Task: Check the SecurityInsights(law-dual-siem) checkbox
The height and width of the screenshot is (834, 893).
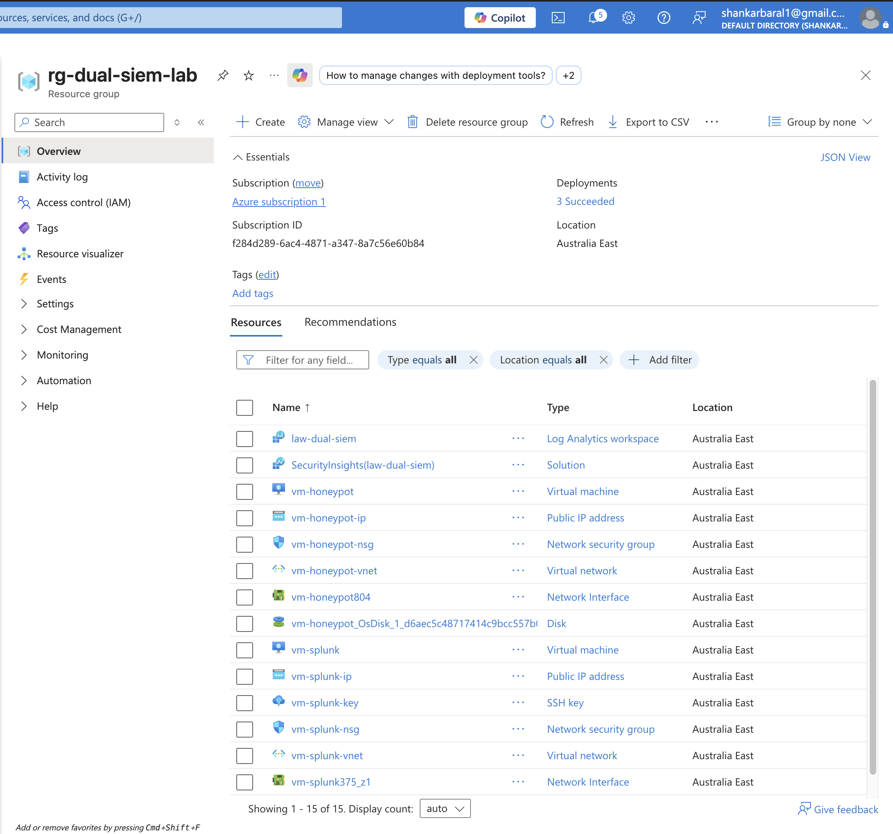Action: tap(244, 465)
